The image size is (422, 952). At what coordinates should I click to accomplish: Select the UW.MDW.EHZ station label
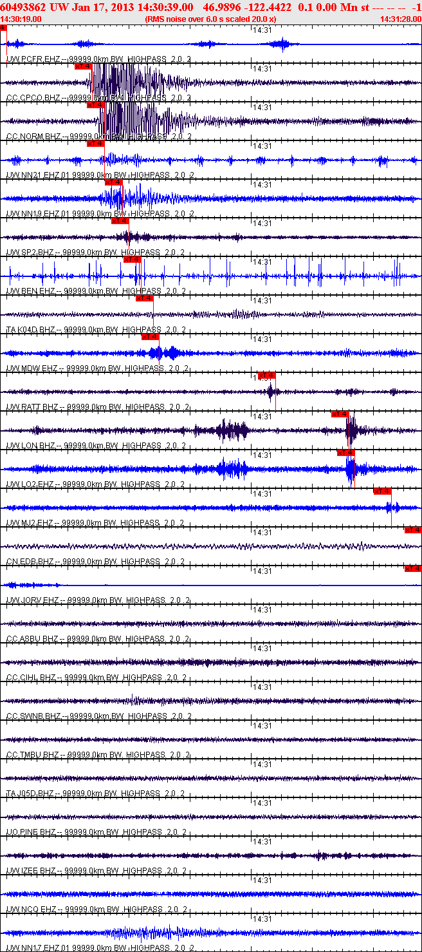point(97,368)
